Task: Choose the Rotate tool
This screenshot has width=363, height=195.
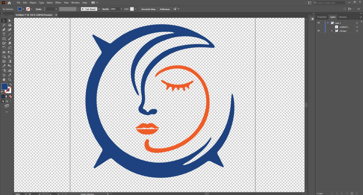Action: click(4, 48)
